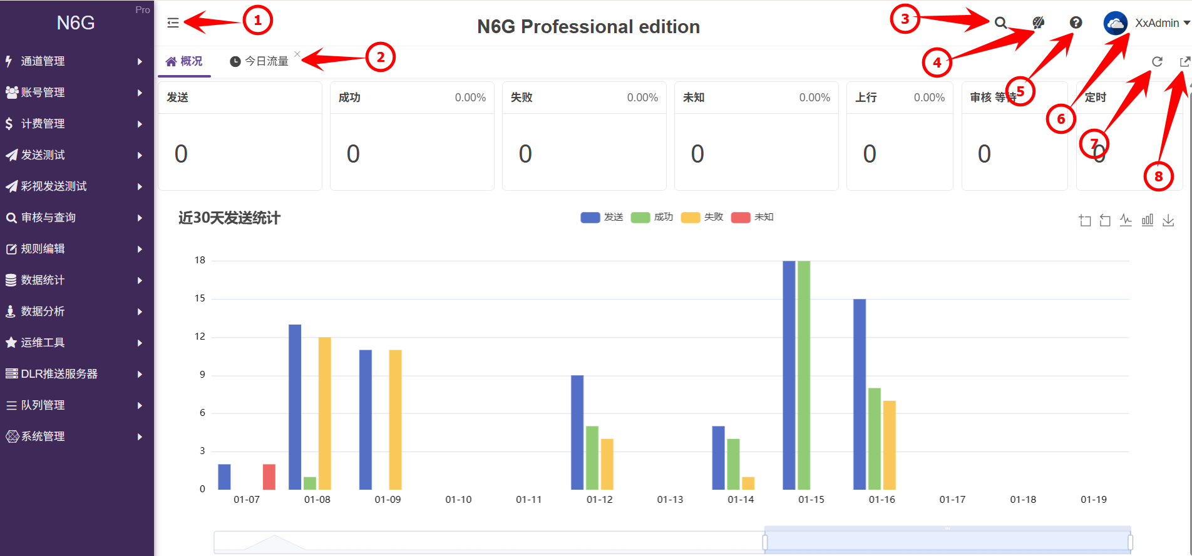This screenshot has width=1192, height=556.
Task: Download the chart as image
Action: (x=1168, y=220)
